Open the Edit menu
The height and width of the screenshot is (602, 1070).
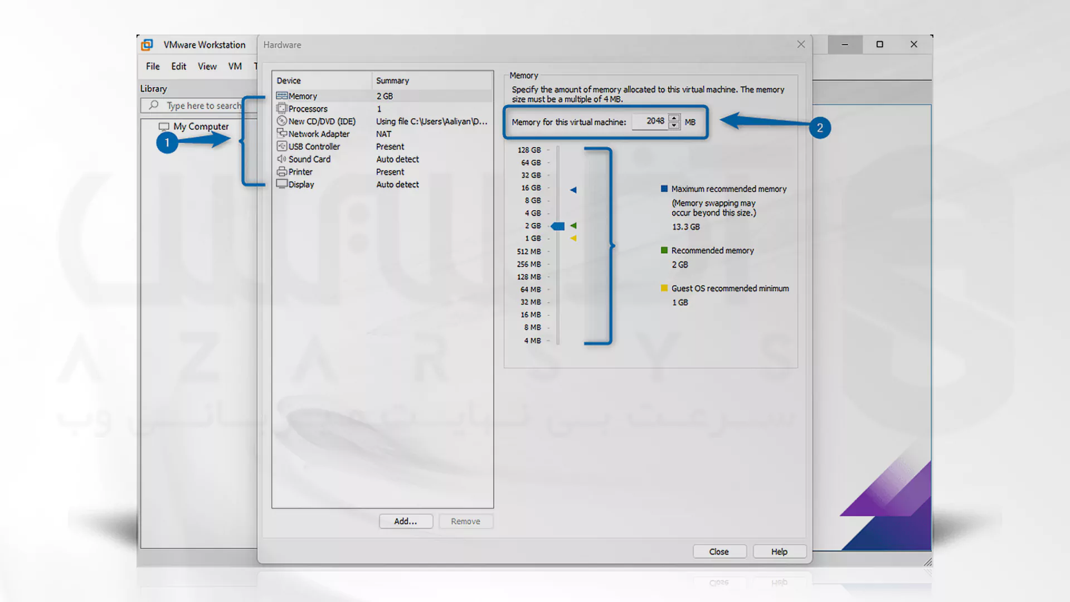point(179,66)
